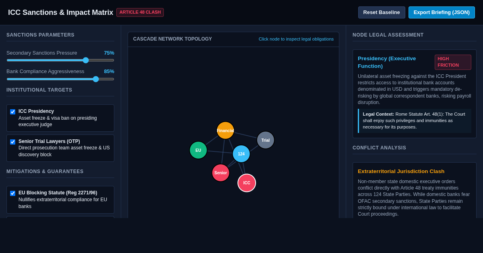The image size is (483, 253).
Task: Toggle the EU Blocking Statute checkbox
Action: (12, 193)
